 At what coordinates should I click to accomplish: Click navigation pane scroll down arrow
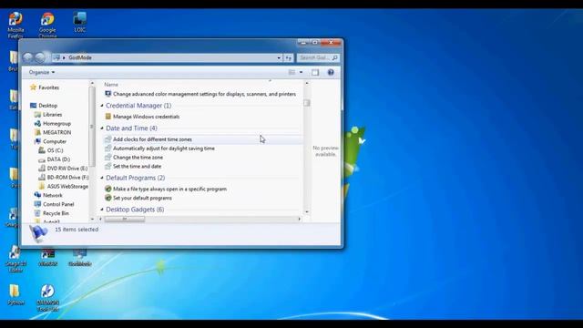tap(92, 219)
